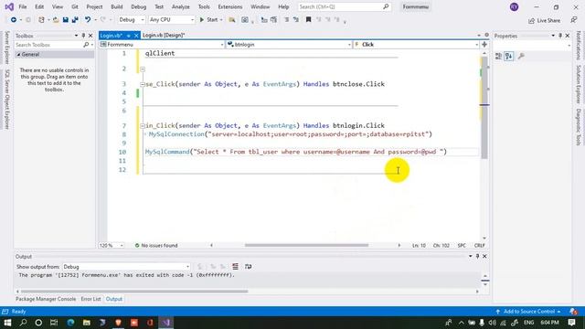Click the uncomment selected lines icon
The width and height of the screenshot is (585, 329).
(296, 19)
